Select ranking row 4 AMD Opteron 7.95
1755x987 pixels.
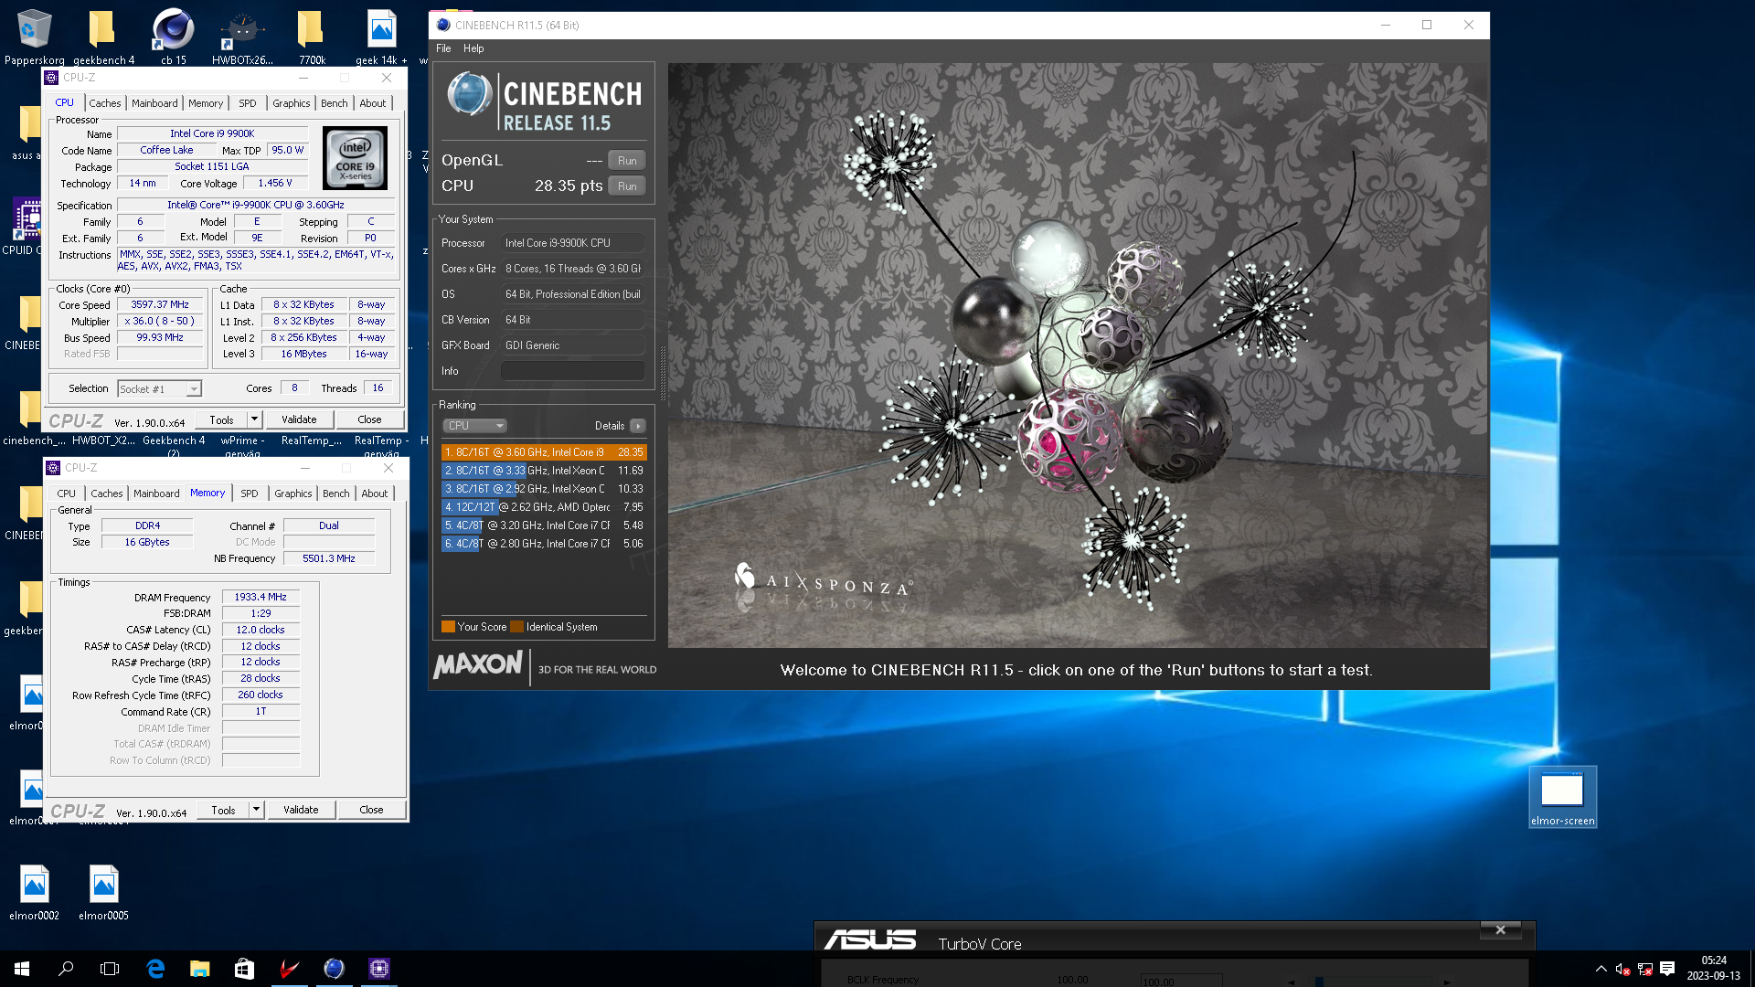click(x=544, y=507)
